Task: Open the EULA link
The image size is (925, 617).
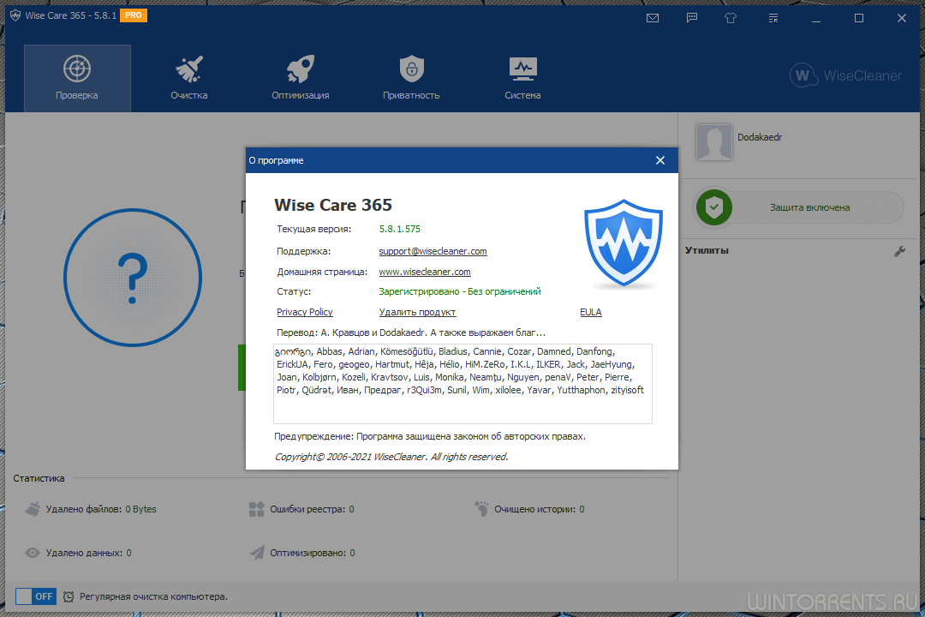Action: (590, 312)
